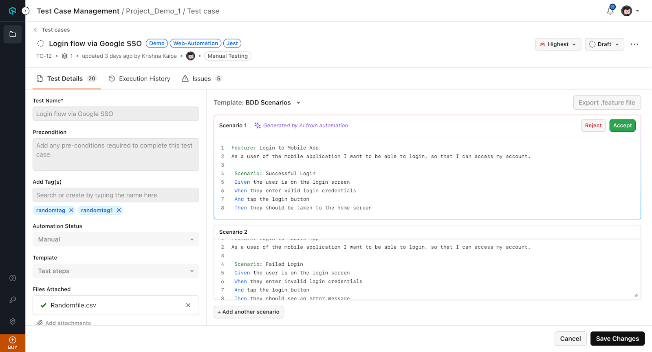Click Add attachments
Screen dimensions: 652x352
pyautogui.click(x=68, y=323)
